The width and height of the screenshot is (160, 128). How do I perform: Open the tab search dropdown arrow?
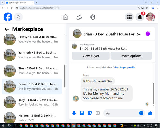[3, 3]
